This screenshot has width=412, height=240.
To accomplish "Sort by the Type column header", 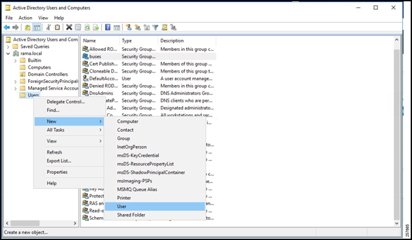I will point(139,41).
